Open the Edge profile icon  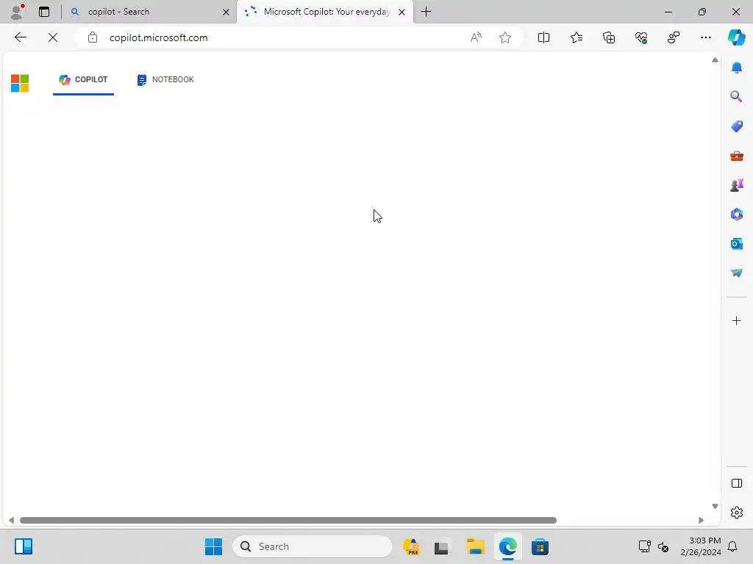click(18, 12)
